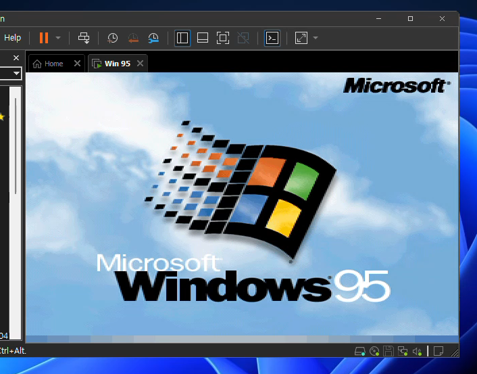Viewport: 477px width, 374px height.
Task: Close the Home tab
Action: pyautogui.click(x=77, y=64)
